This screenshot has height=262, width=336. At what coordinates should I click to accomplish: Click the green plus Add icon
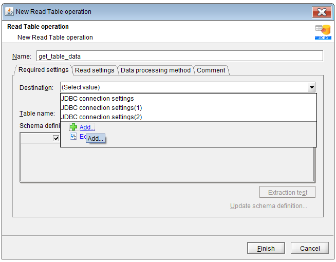coord(73,127)
